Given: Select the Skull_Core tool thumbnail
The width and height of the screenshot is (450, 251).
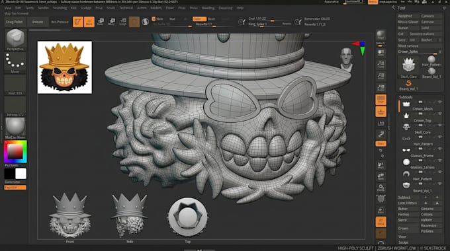Looking at the screenshot, I should point(408,65).
